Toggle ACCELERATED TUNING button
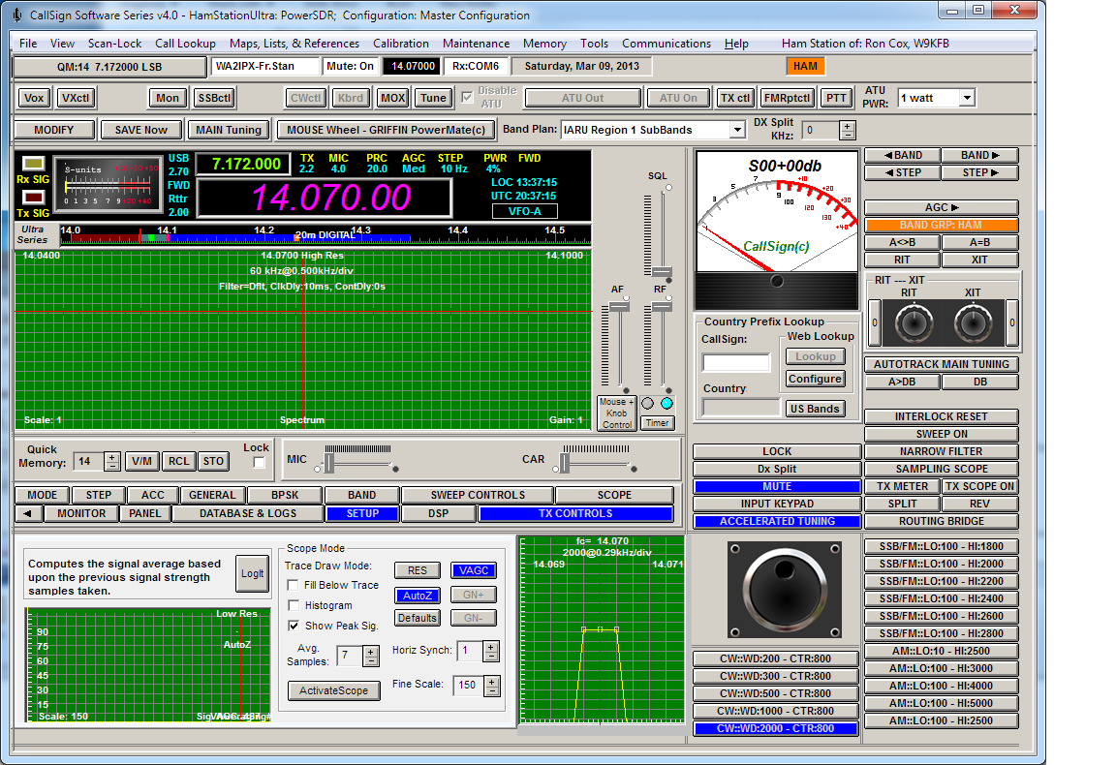Screen dimensions: 1116x765 point(777,522)
